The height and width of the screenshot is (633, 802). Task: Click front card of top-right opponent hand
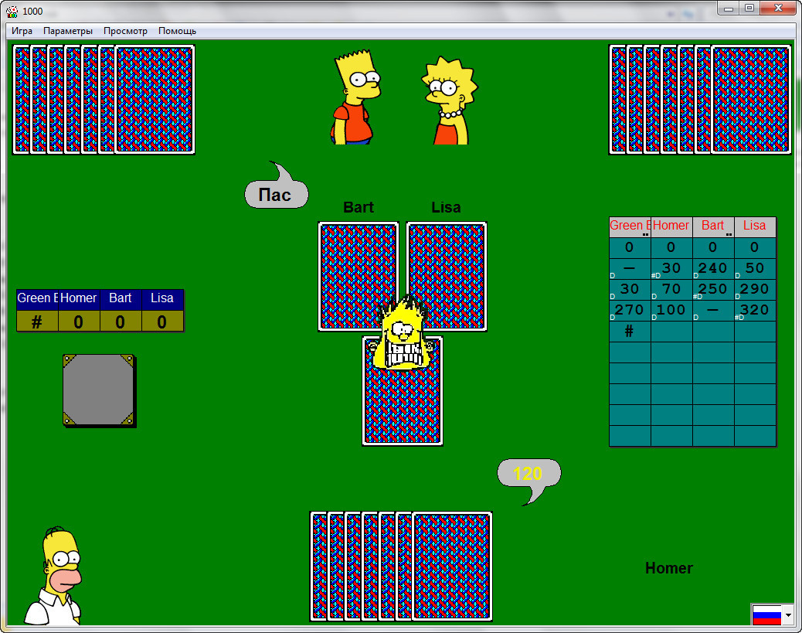[x=751, y=99]
